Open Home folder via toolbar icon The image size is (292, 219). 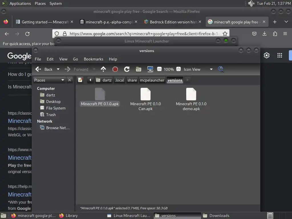tap(138, 69)
